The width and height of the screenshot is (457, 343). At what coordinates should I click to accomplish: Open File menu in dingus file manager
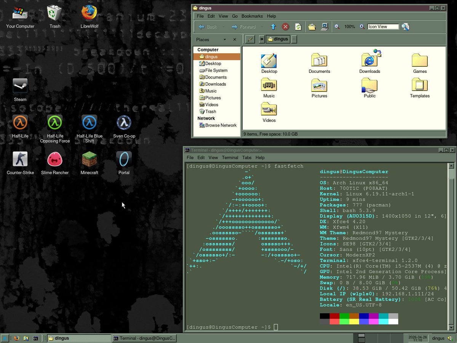tap(200, 16)
